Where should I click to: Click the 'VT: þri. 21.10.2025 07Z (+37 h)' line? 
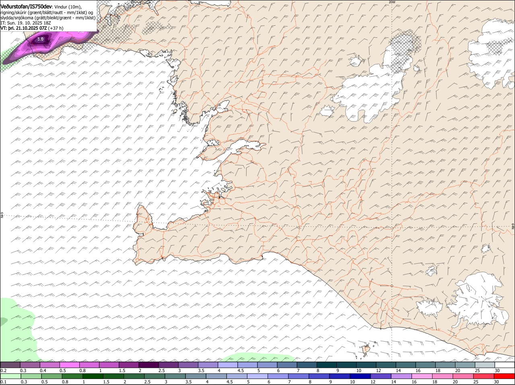click(x=32, y=28)
